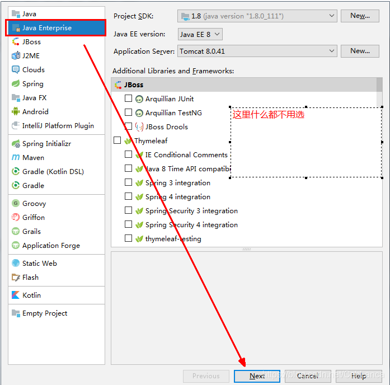Tick the JBoss Drools checkbox
Viewport: 390px width, 385px height.
point(128,126)
